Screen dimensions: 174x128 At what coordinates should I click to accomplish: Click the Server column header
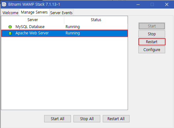(x=33, y=20)
